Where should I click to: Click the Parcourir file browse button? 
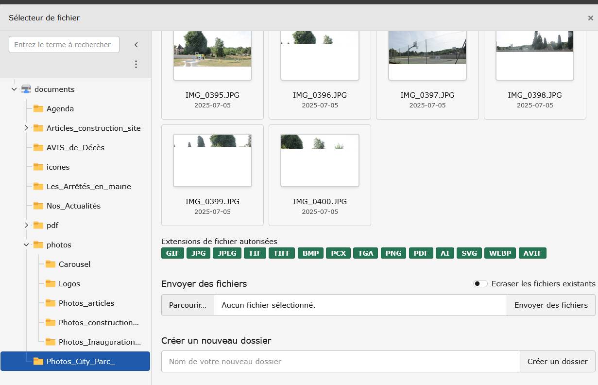click(x=188, y=305)
